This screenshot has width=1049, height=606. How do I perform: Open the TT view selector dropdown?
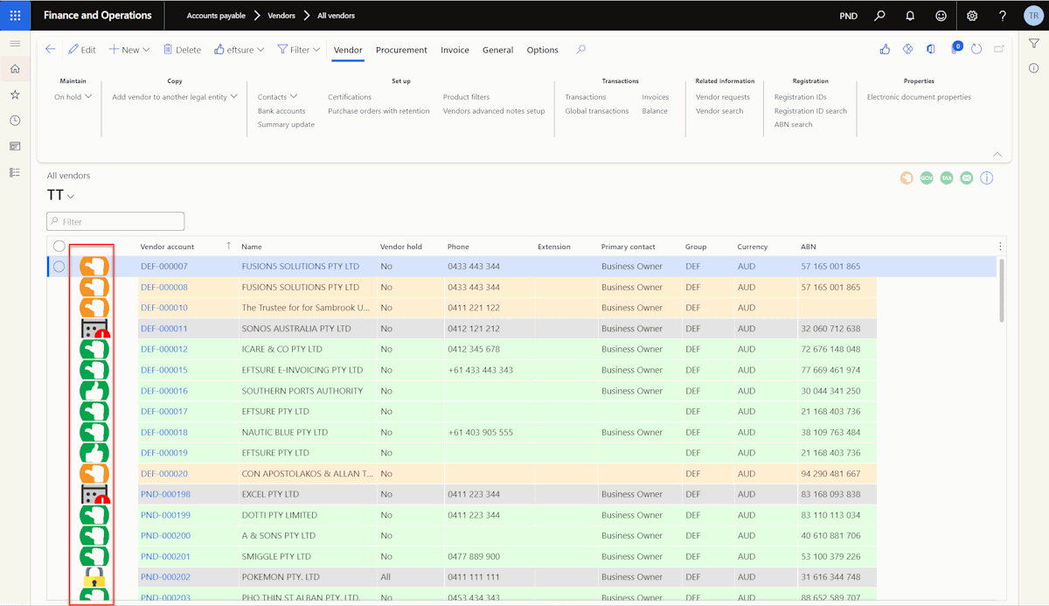pos(60,196)
